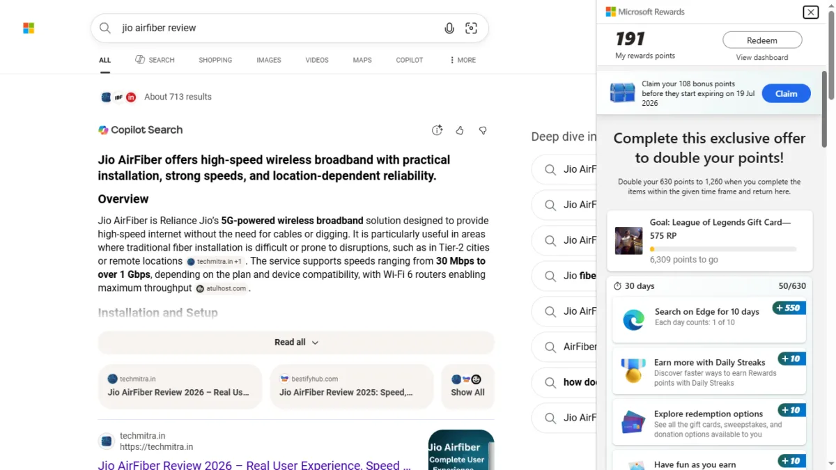Image resolution: width=836 pixels, height=470 pixels.
Task: Click the goal progress bar
Action: tap(723, 249)
